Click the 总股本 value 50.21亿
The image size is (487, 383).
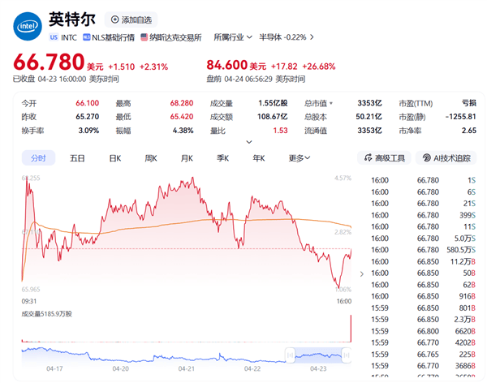tap(368, 117)
